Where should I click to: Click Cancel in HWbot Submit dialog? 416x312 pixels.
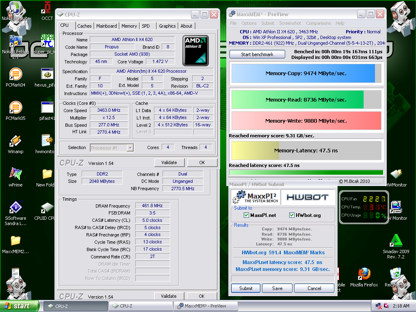coord(314,288)
